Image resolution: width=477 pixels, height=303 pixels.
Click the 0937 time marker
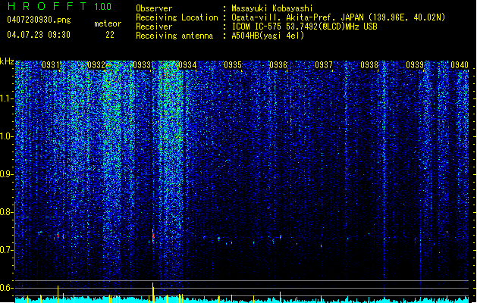[324, 65]
